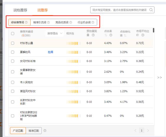This screenshot has width=166, height=137.
Task: Sort by 点击率 using its arrows icon
Action: (x=106, y=35)
